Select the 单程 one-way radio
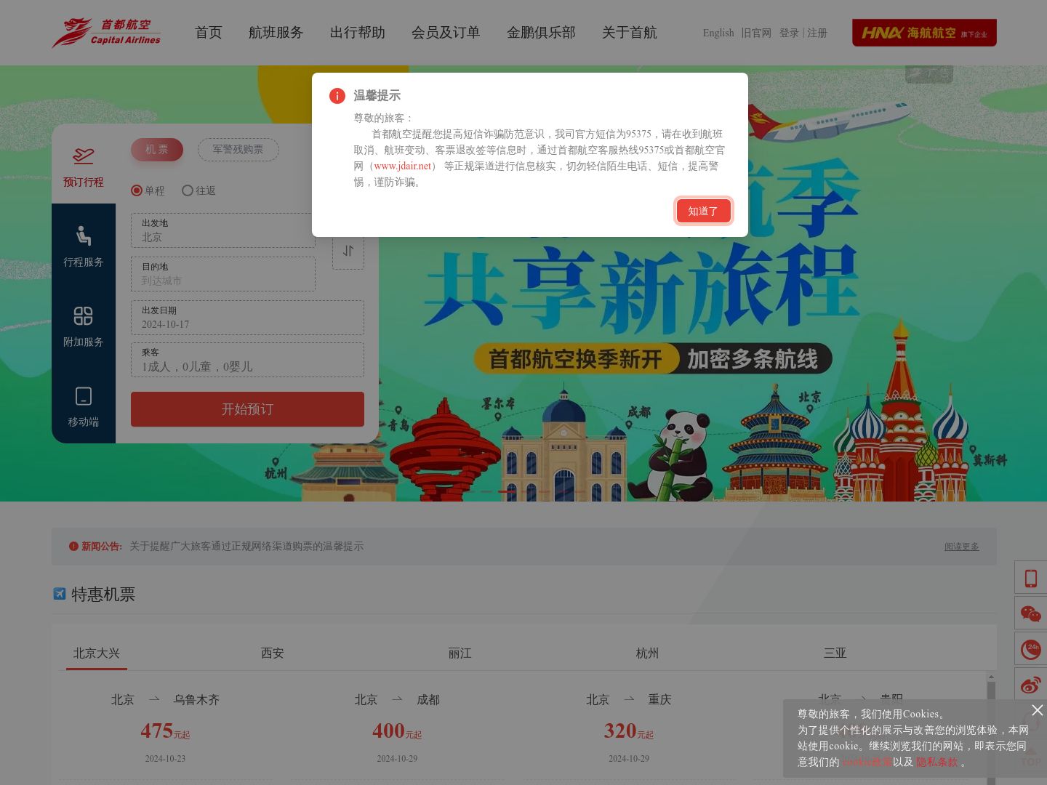 coord(137,190)
